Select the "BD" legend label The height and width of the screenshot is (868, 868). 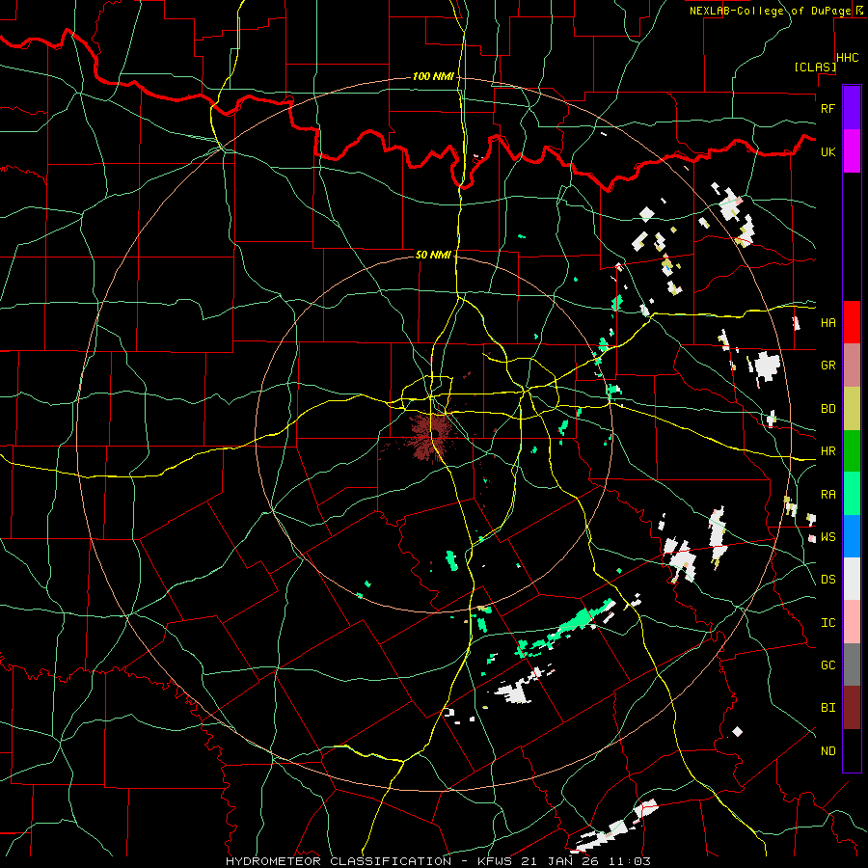tap(827, 409)
